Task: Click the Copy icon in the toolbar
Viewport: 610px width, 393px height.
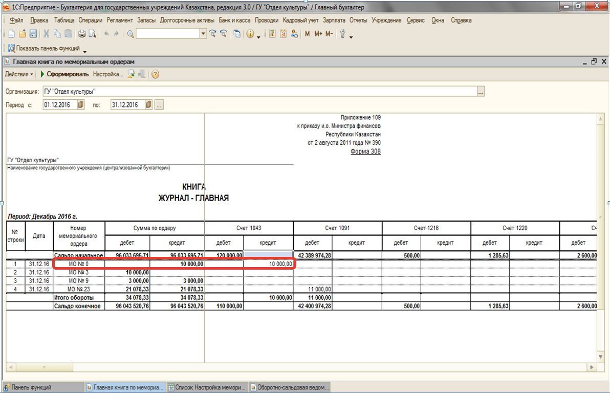Action: point(56,34)
